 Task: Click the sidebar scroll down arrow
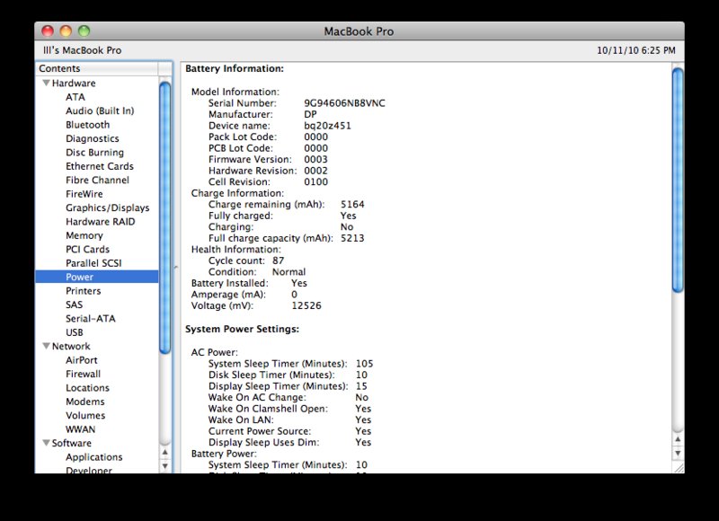[x=164, y=466]
